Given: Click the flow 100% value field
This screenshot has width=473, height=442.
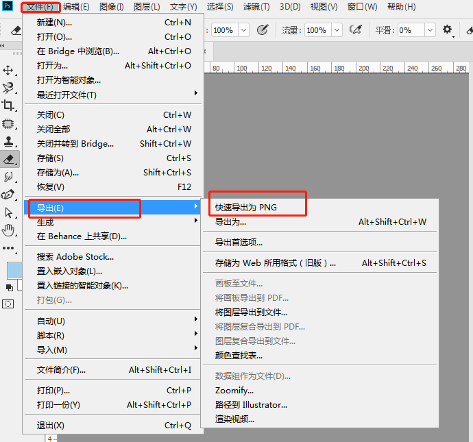Looking at the screenshot, I should coord(318,30).
